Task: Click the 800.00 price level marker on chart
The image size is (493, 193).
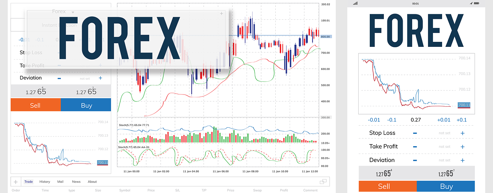Action: (326, 37)
